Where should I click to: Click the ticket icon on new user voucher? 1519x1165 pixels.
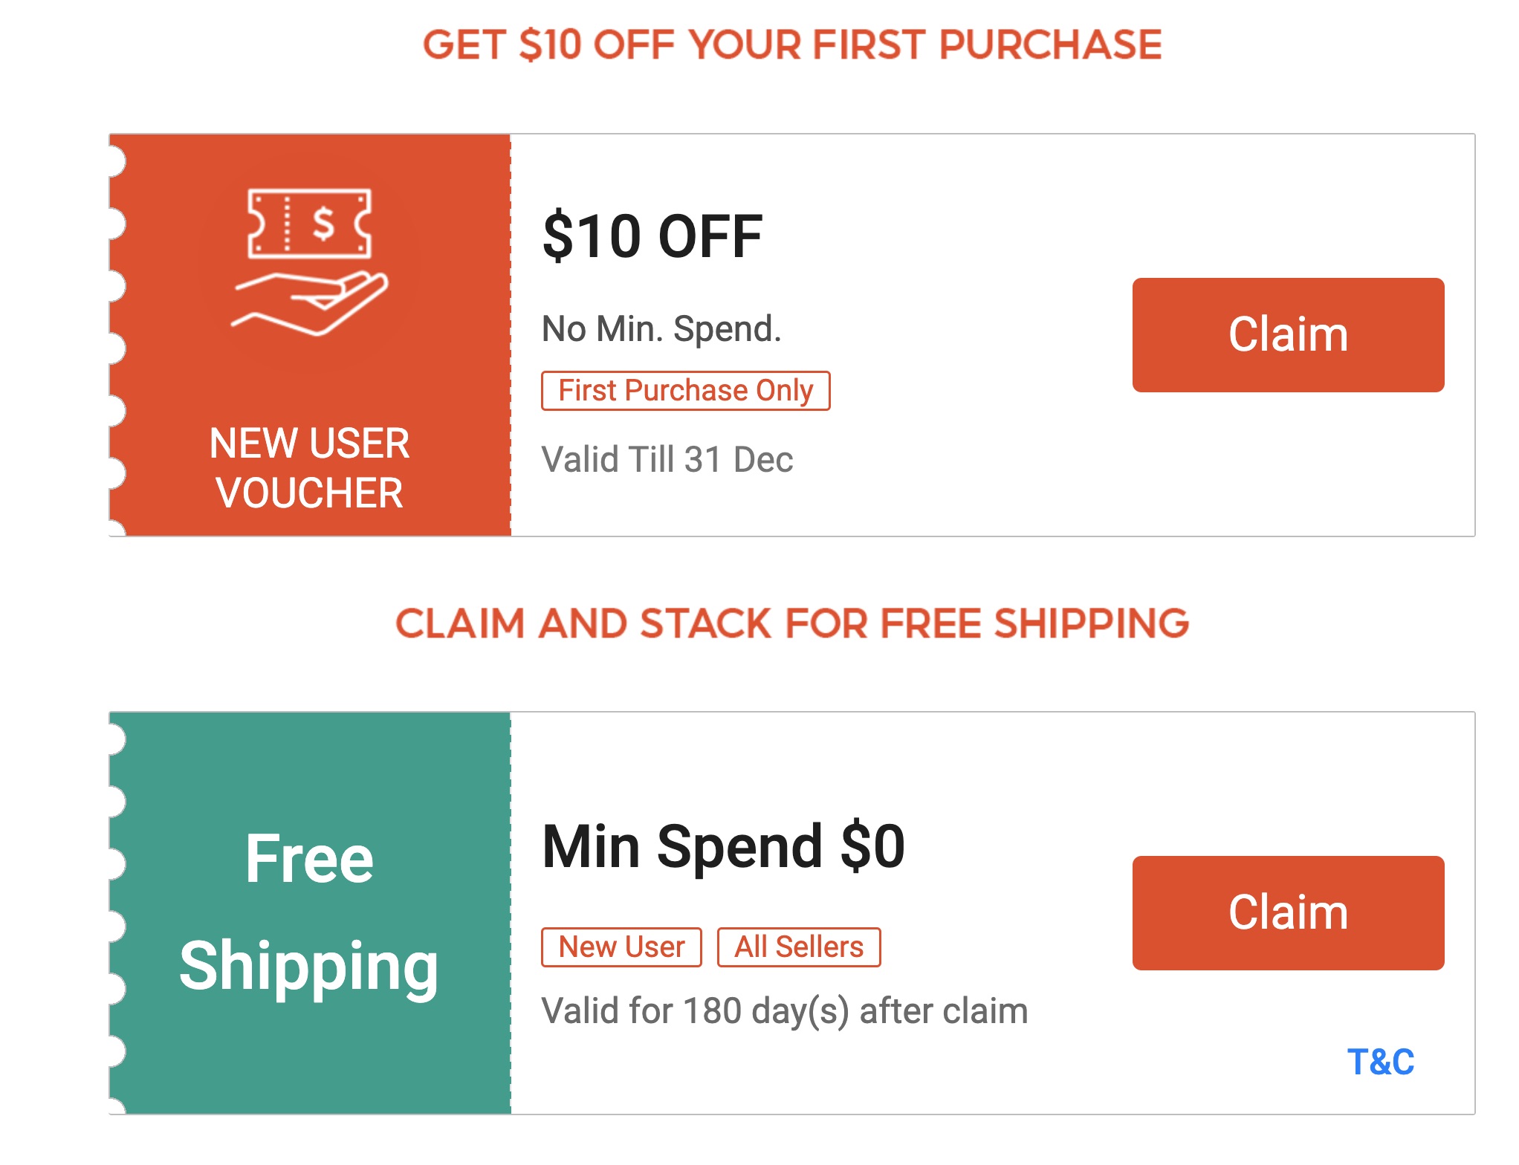[x=309, y=223]
